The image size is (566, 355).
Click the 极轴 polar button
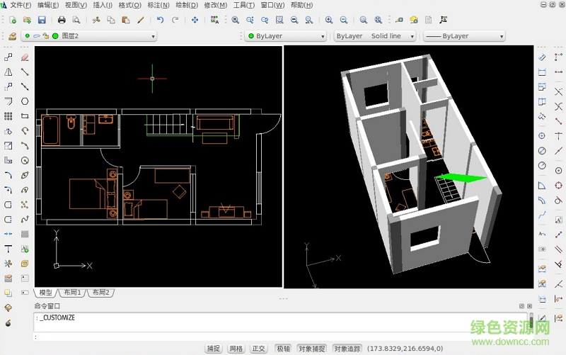pyautogui.click(x=283, y=349)
